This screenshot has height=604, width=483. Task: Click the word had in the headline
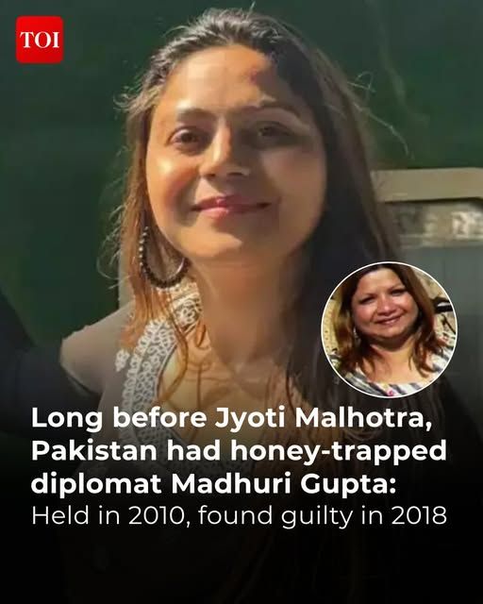coord(193,450)
